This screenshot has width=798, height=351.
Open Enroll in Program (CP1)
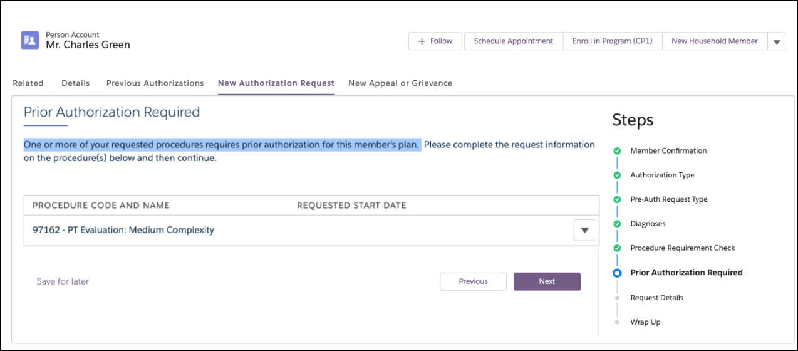(x=612, y=41)
